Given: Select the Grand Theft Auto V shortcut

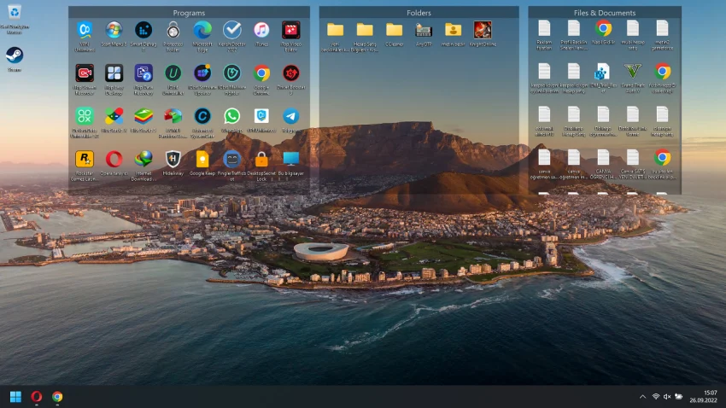Looking at the screenshot, I should (632, 72).
